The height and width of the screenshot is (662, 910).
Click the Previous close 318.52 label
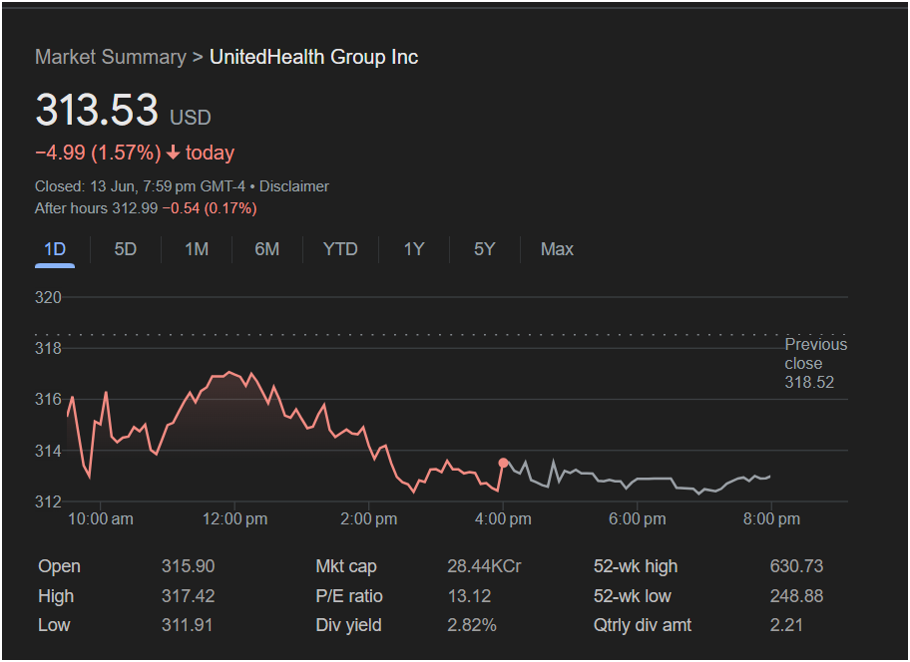pyautogui.click(x=815, y=364)
